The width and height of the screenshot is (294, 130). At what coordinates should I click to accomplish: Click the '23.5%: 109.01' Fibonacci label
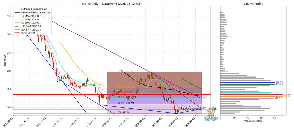coord(126,103)
